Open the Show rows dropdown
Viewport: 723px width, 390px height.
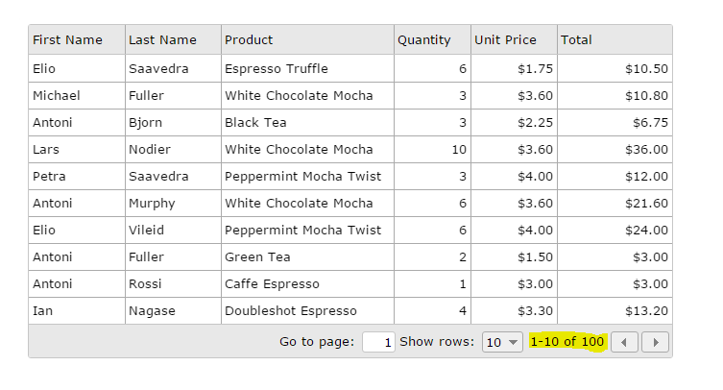coord(502,342)
